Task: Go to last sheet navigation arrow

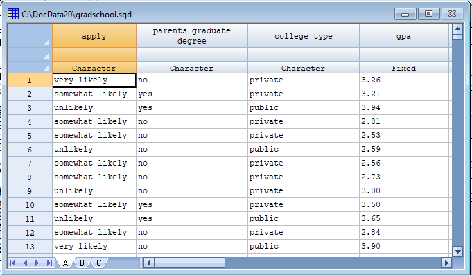Action: (x=49, y=263)
